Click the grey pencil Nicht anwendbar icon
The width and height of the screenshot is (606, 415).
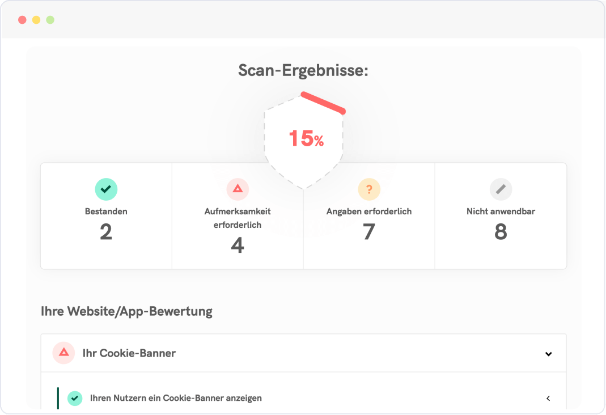point(501,189)
